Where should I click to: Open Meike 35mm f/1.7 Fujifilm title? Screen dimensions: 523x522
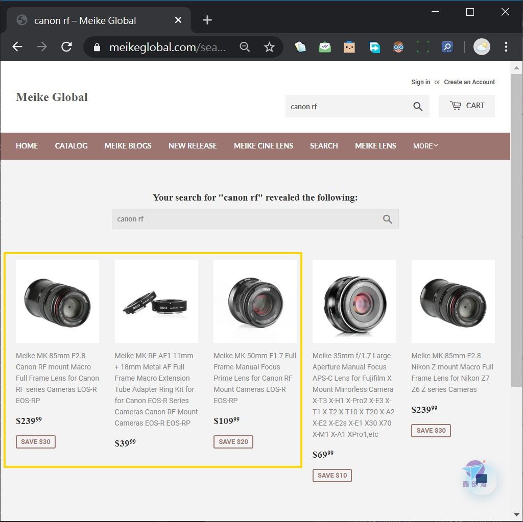pos(353,395)
